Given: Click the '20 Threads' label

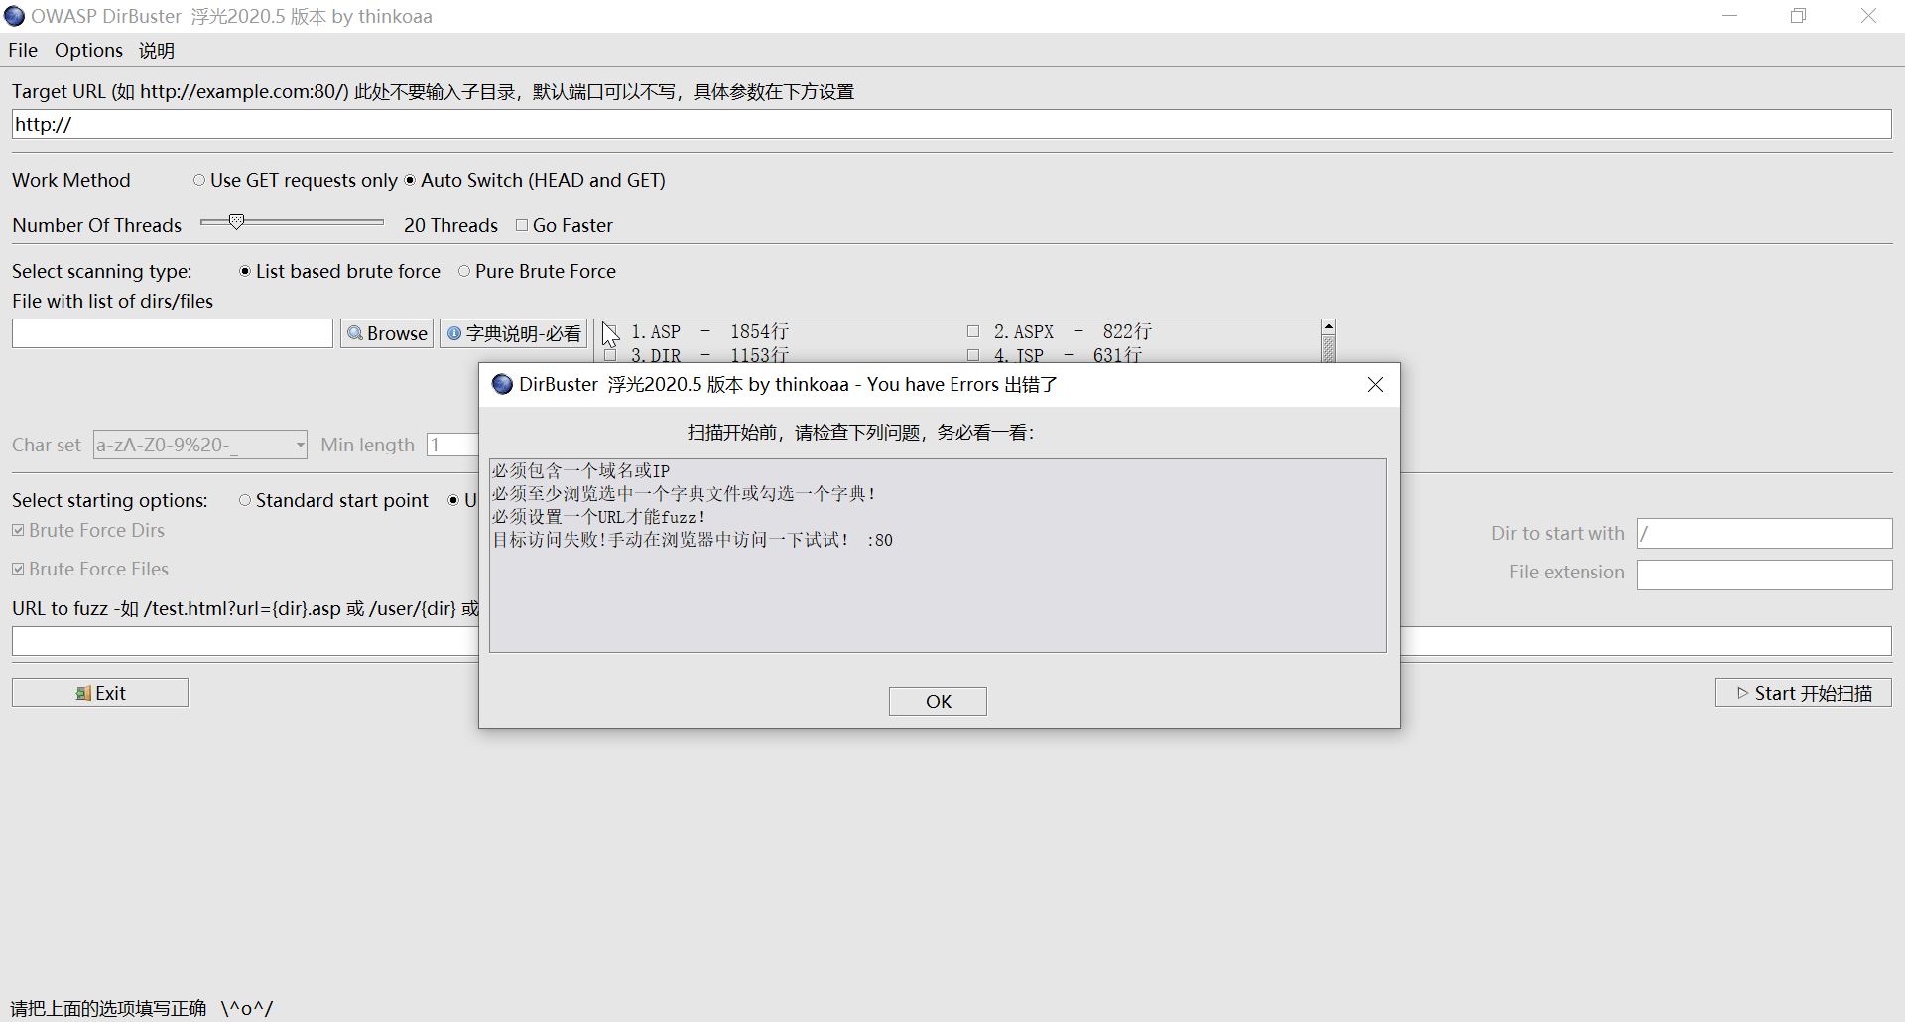Looking at the screenshot, I should point(450,225).
